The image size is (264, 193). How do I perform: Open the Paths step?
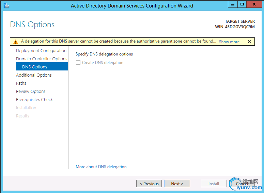point(21,83)
